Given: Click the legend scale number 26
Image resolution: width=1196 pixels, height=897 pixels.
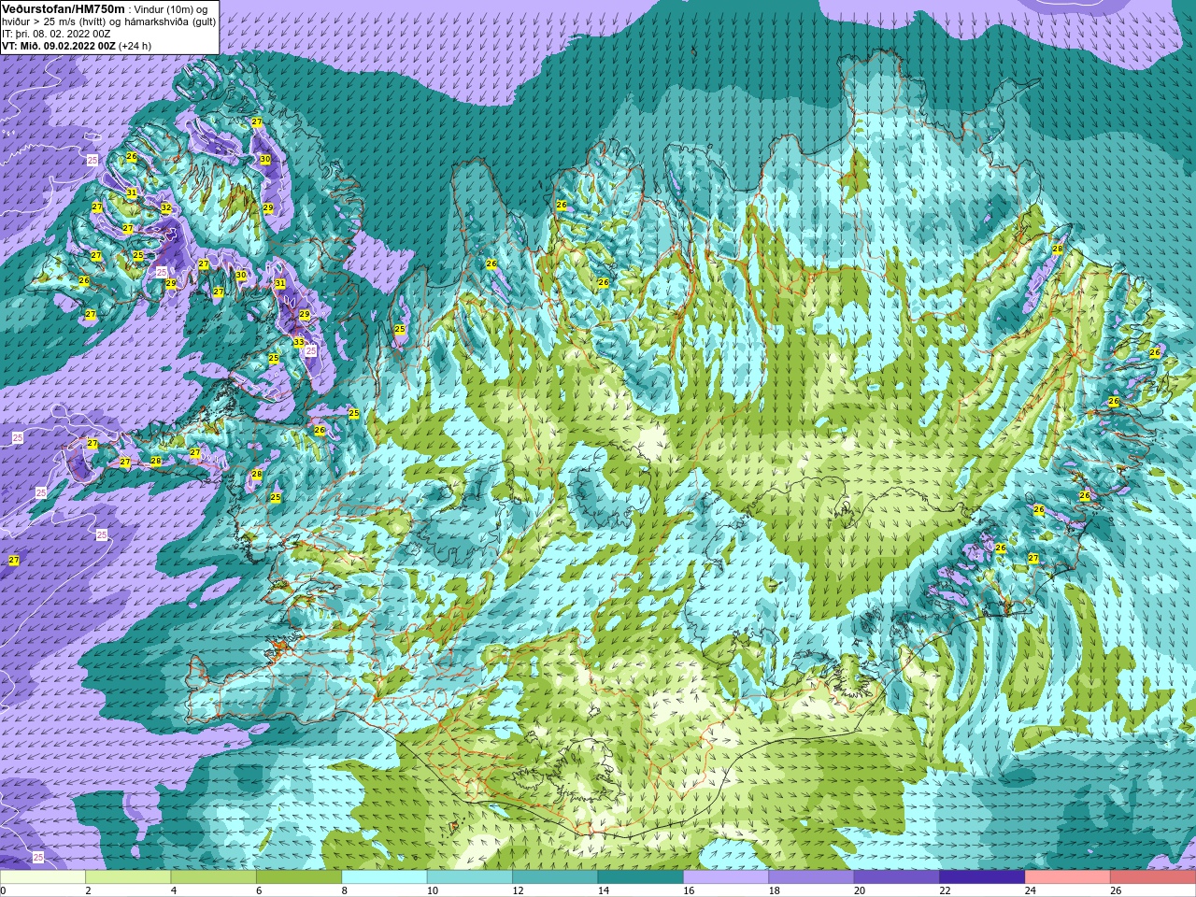Looking at the screenshot, I should 1116,890.
